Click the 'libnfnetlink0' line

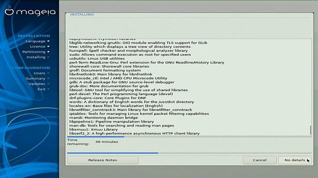coord(111,74)
